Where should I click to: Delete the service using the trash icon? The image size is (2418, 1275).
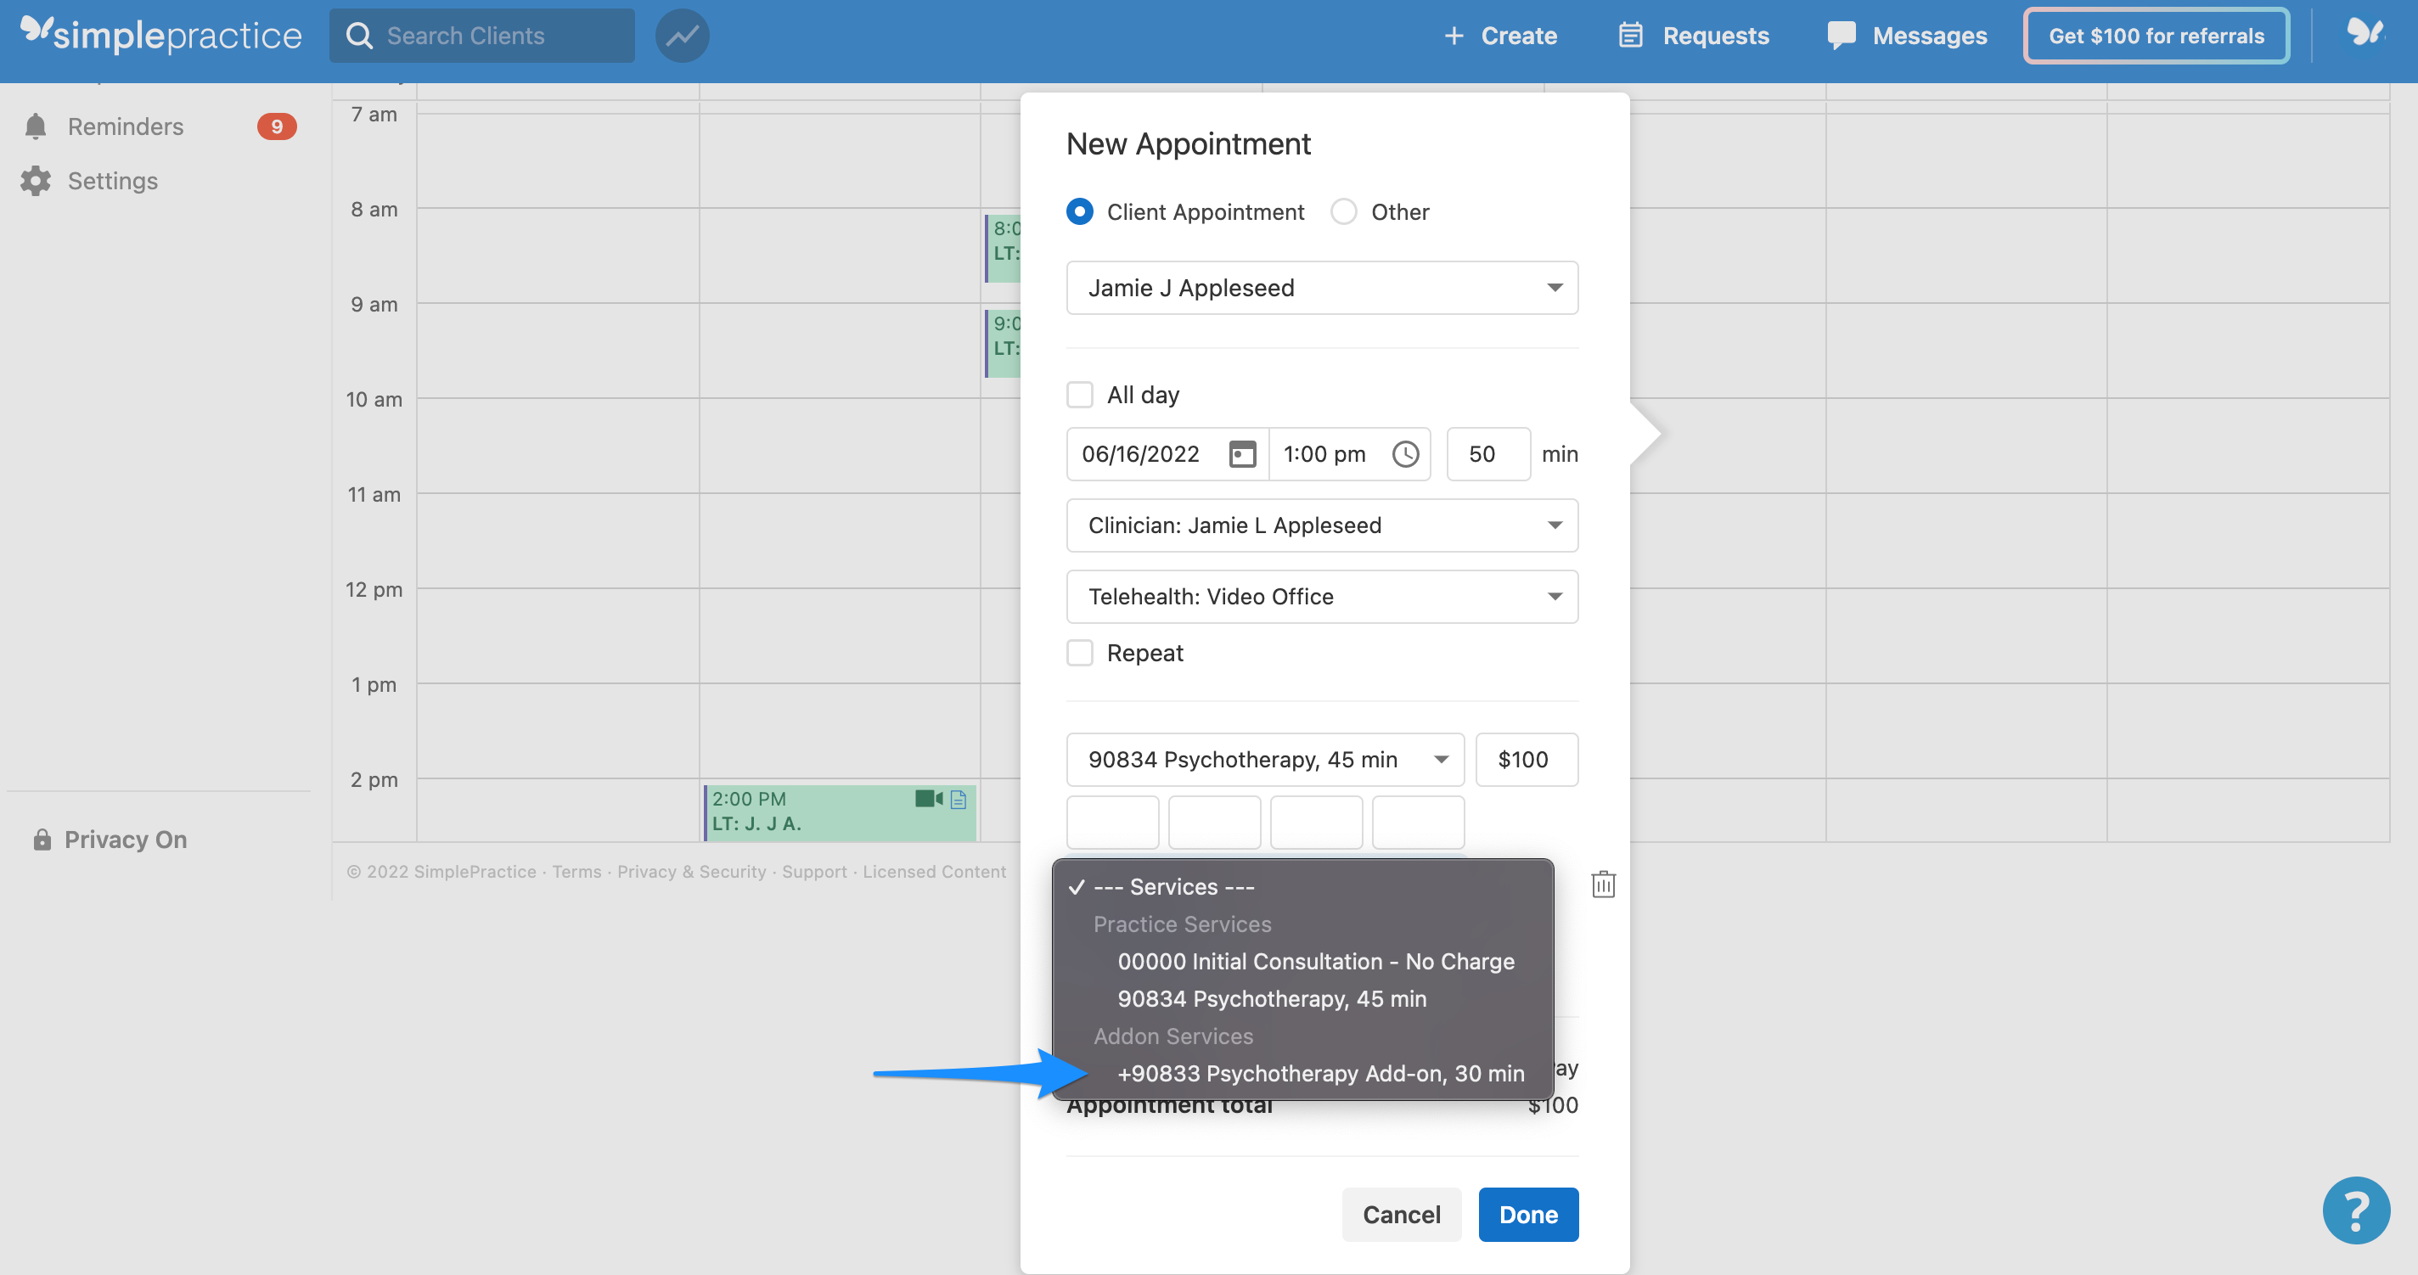[1603, 883]
